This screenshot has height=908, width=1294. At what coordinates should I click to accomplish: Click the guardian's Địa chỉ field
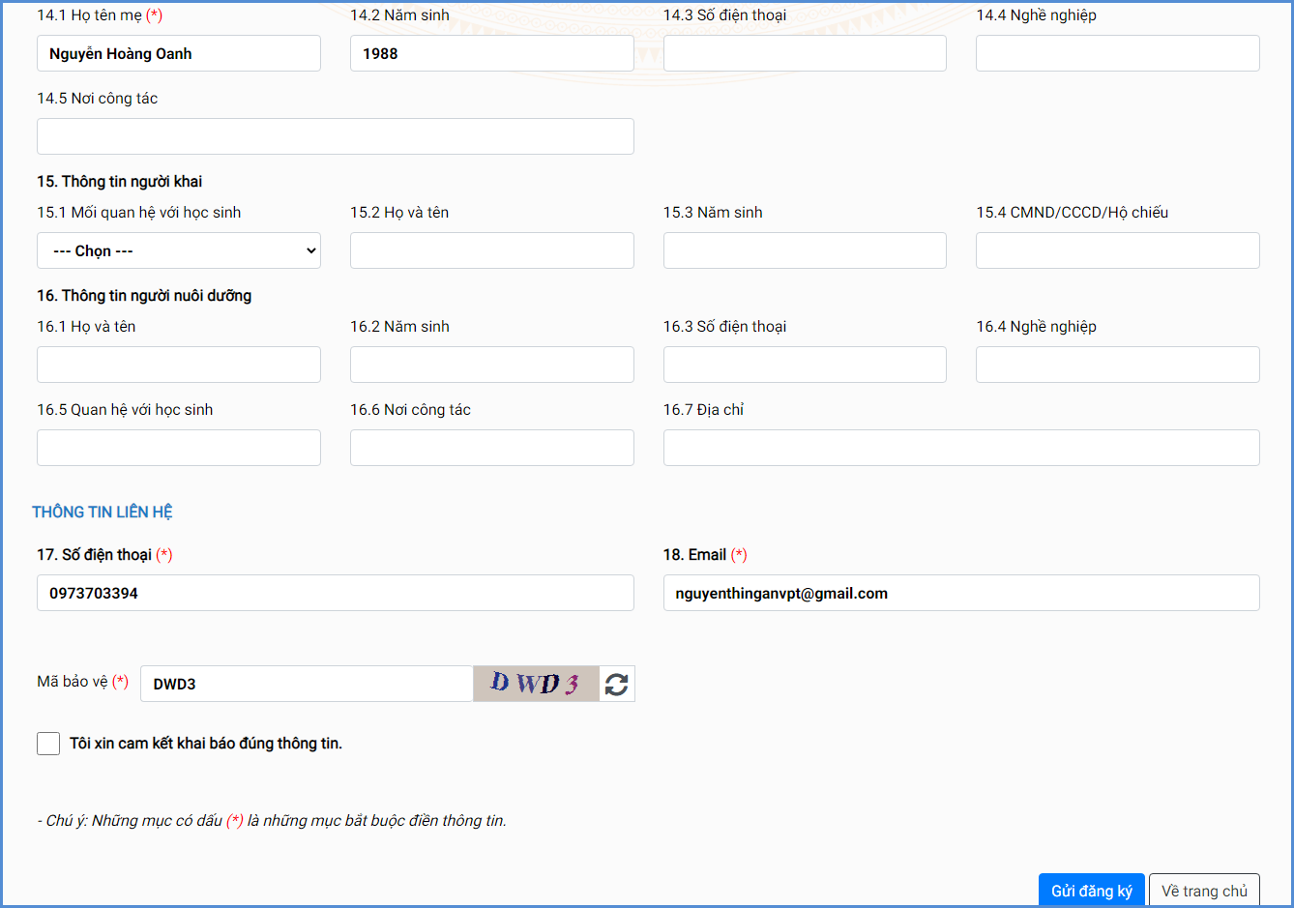(x=960, y=448)
